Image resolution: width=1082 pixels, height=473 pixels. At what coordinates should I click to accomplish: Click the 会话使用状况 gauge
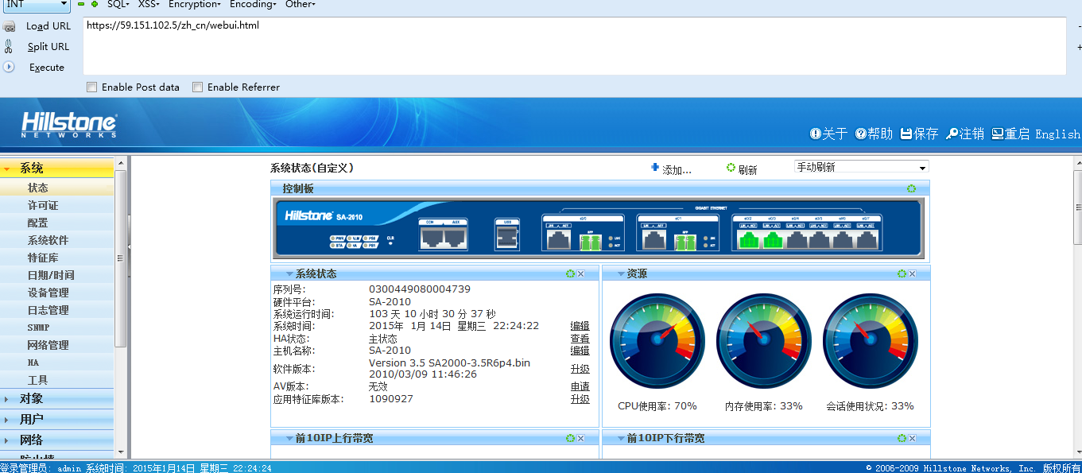point(870,341)
